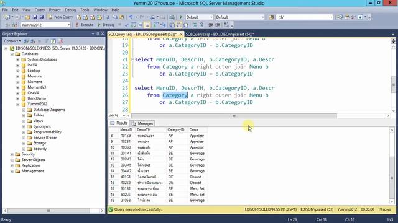The image size is (398, 223).
Task: Click the Cut scissors icon
Action: coord(108,17)
